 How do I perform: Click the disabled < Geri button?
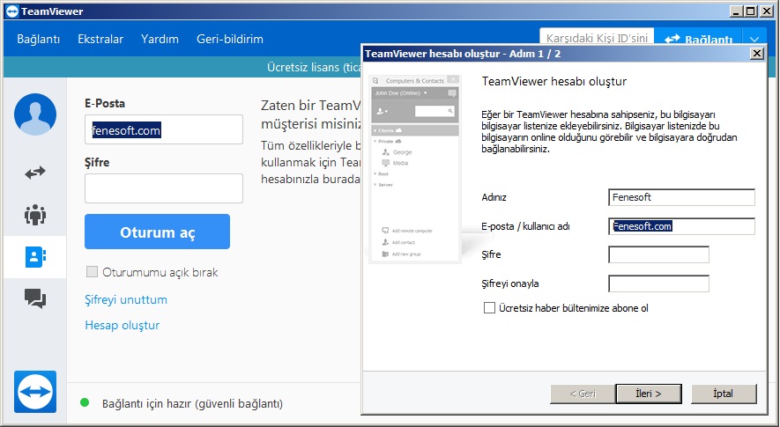coord(583,394)
